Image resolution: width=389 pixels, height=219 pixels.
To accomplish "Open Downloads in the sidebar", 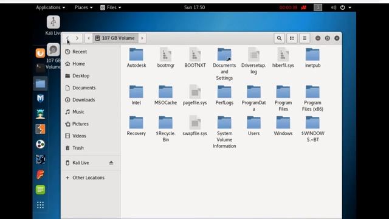I will pyautogui.click(x=91, y=100).
